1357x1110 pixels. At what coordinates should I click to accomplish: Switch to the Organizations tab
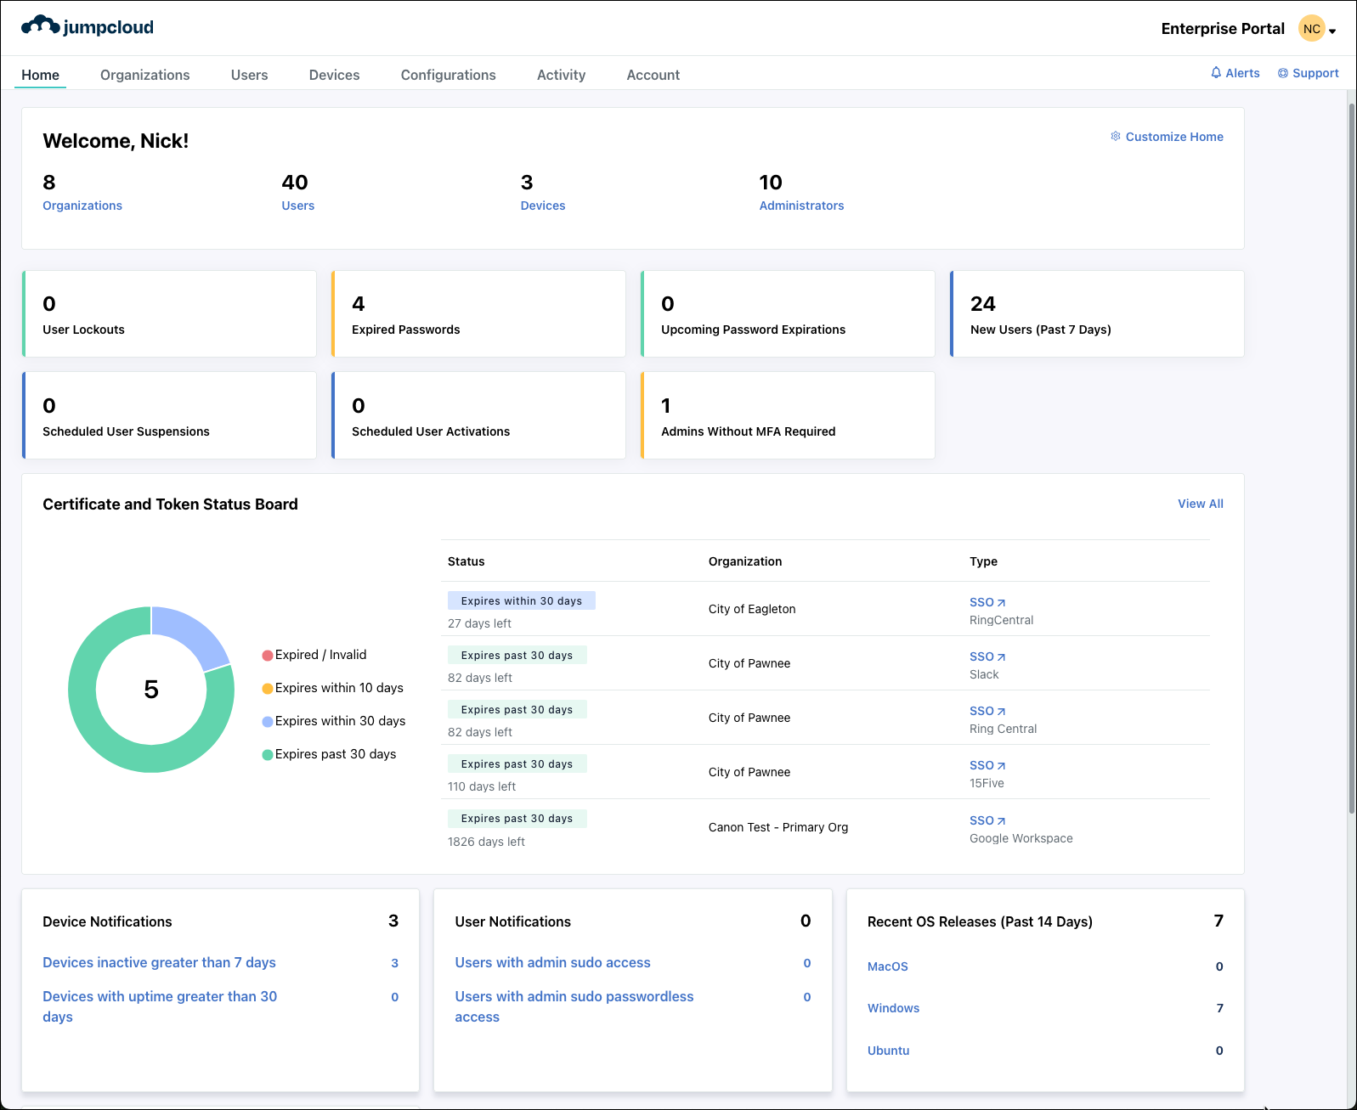click(145, 75)
